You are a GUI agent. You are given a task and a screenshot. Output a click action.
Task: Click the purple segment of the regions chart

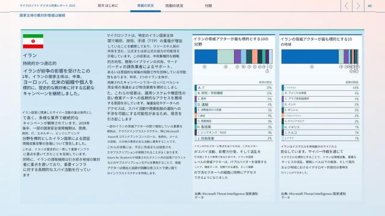click(x=346, y=56)
